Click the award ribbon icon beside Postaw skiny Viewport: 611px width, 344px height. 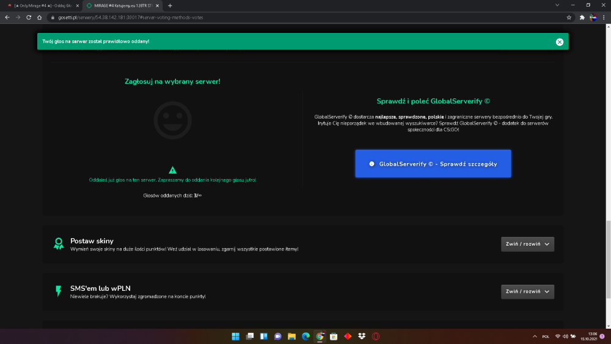pos(59,243)
